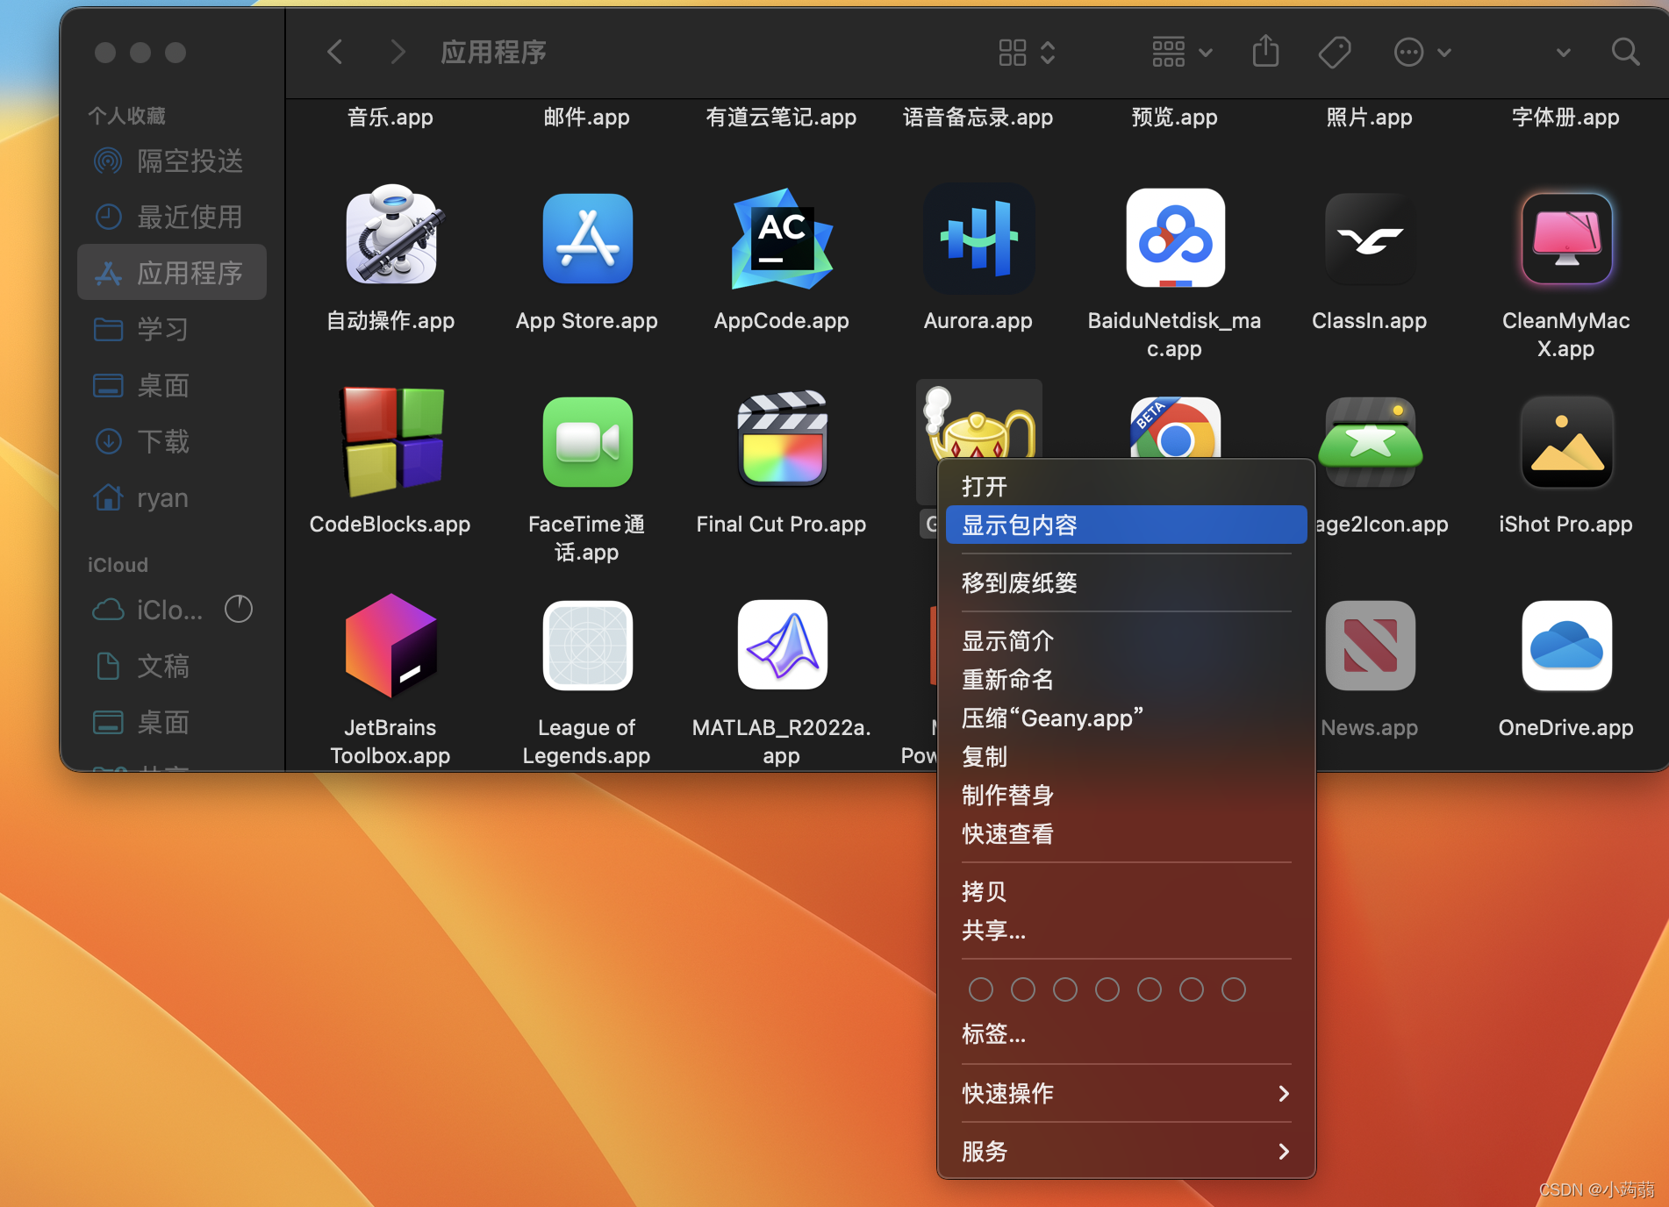The width and height of the screenshot is (1669, 1207).
Task: Launch AppCode.app from the grid
Action: [780, 239]
